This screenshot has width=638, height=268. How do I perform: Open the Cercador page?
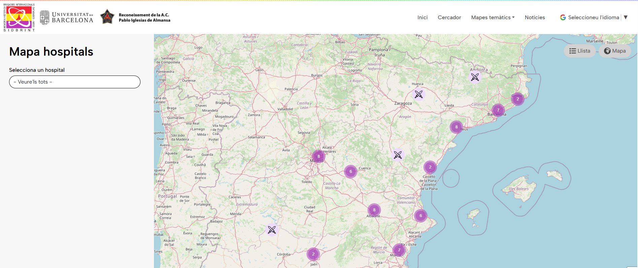[449, 18]
